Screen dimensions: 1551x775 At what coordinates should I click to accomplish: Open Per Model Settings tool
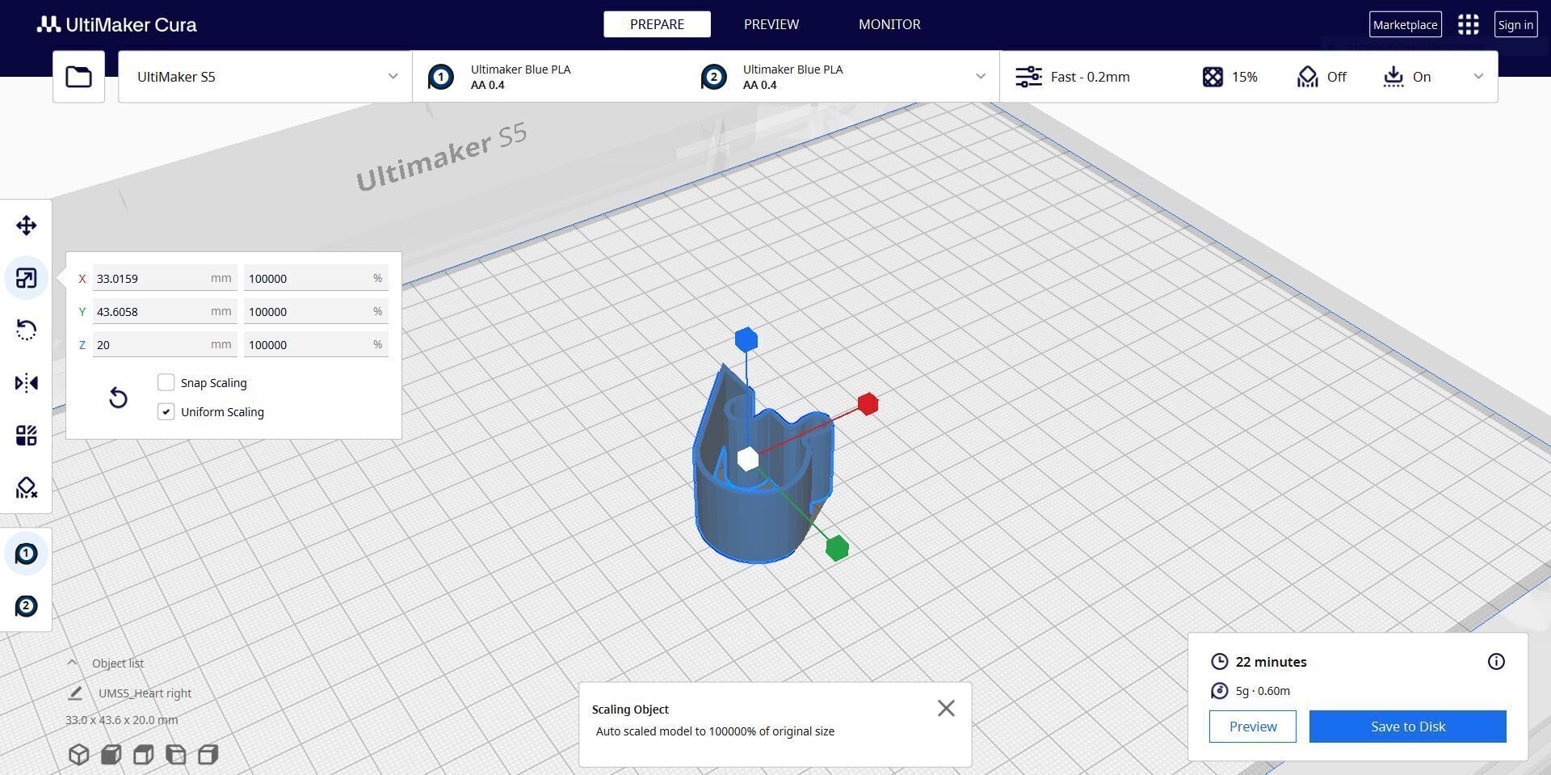pos(26,436)
